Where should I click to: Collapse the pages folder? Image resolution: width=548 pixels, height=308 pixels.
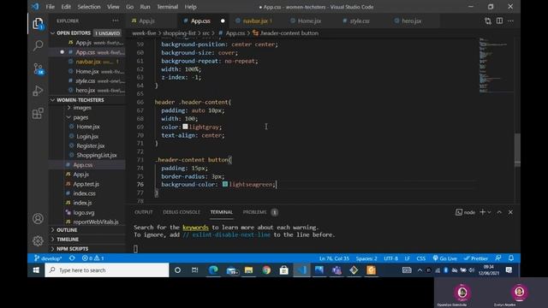[x=80, y=117]
